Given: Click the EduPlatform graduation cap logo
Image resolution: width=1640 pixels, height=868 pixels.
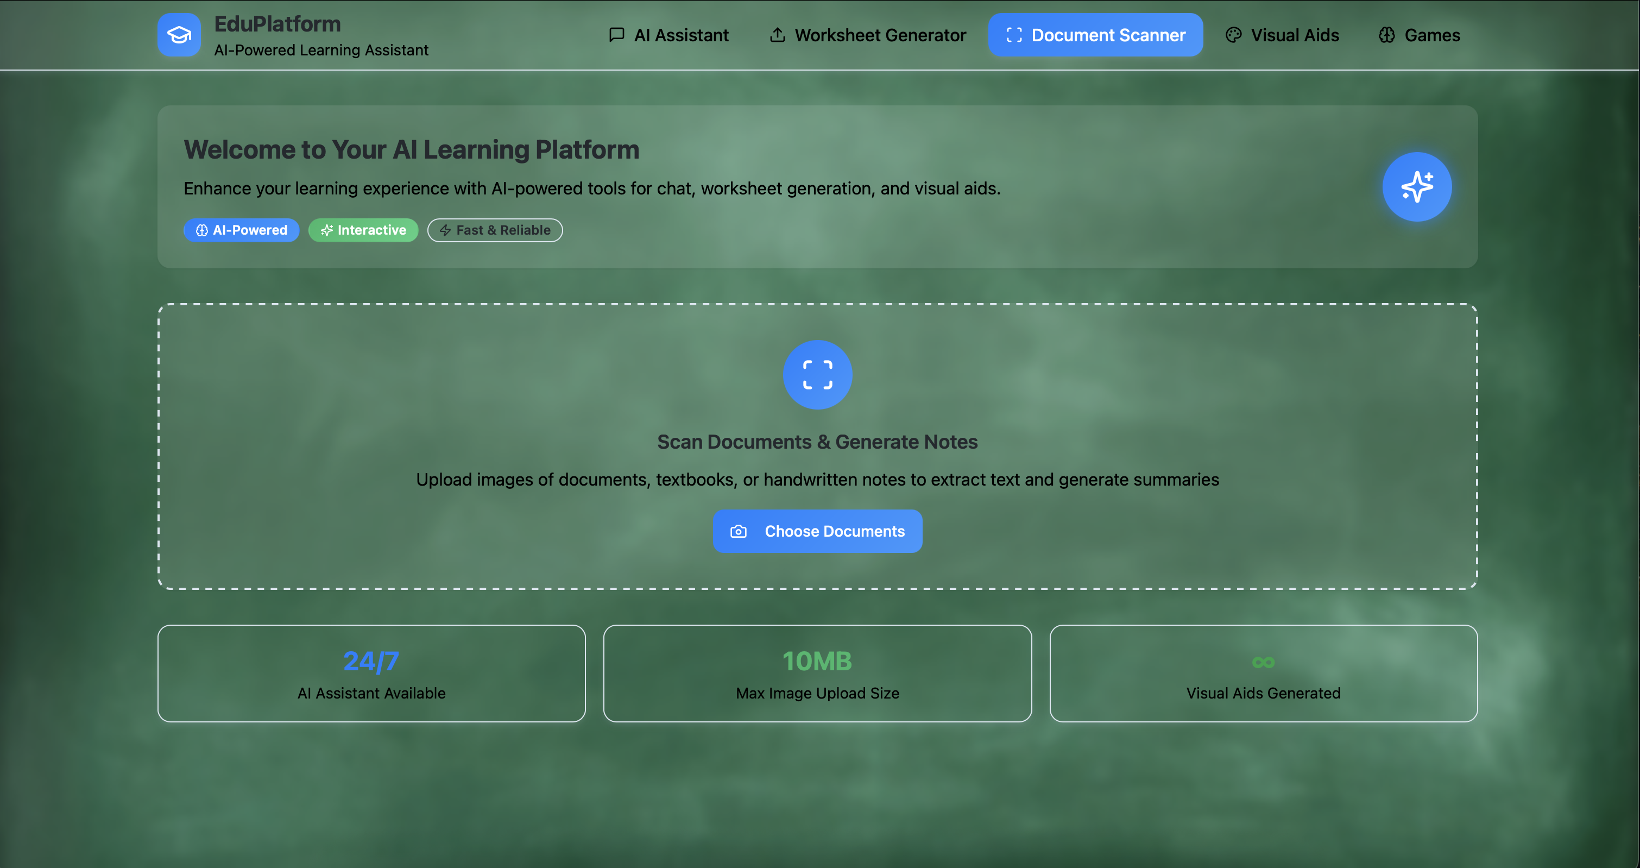Looking at the screenshot, I should pyautogui.click(x=179, y=35).
